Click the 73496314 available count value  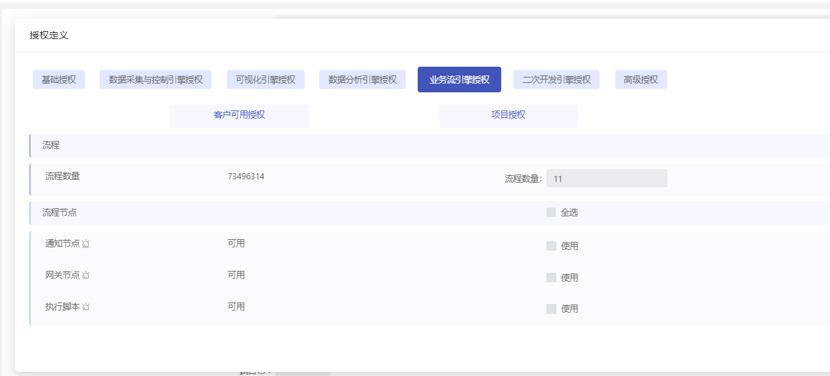coord(246,177)
